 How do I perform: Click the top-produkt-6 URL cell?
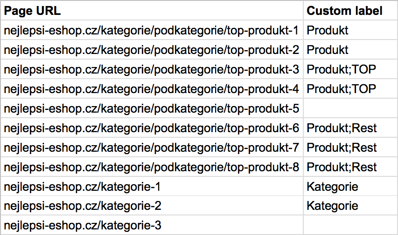click(152, 128)
